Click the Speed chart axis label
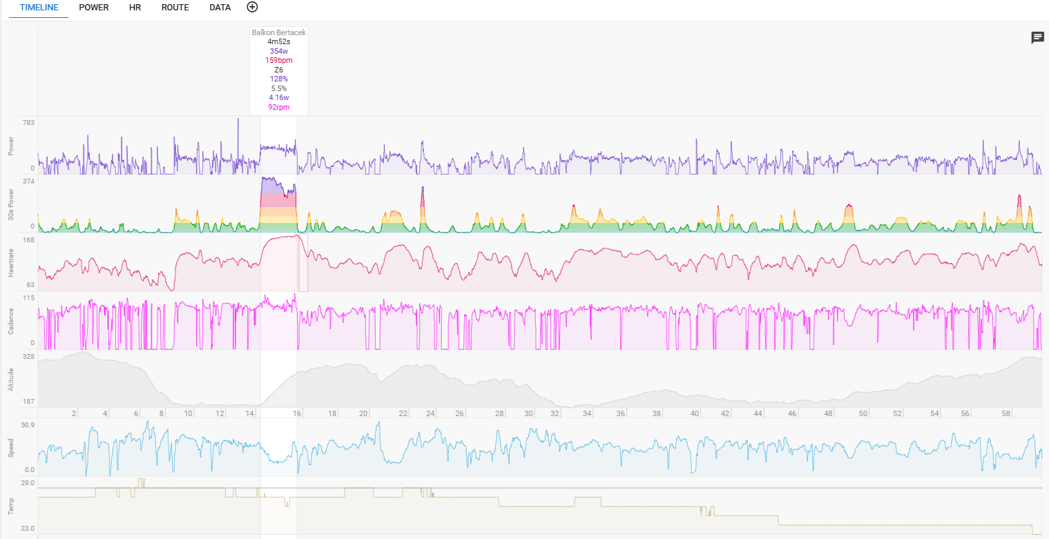The image size is (1049, 539). (x=10, y=447)
